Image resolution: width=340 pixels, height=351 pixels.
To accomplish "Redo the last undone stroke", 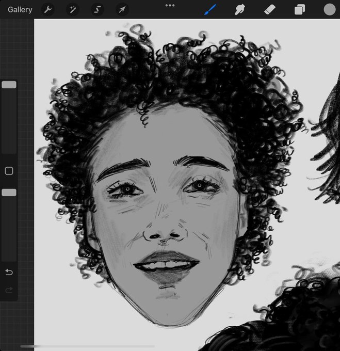I will click(9, 290).
